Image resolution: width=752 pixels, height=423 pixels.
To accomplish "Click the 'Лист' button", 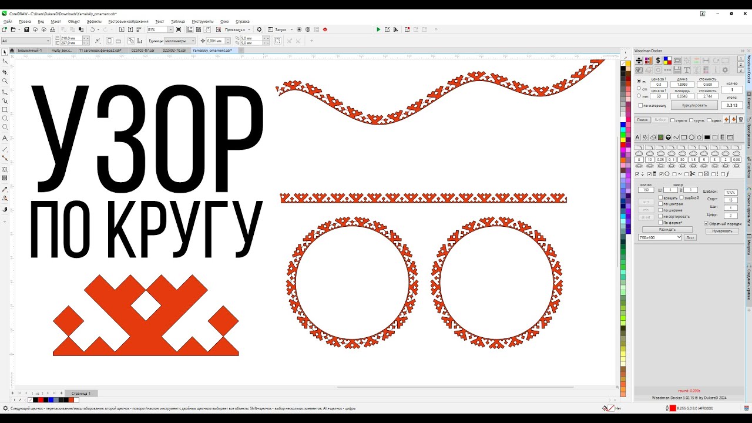I will tap(690, 237).
